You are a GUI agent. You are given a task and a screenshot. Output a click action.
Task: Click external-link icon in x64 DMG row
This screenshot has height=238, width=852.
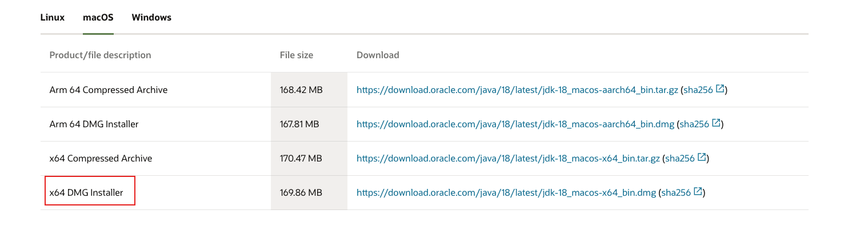pos(698,192)
